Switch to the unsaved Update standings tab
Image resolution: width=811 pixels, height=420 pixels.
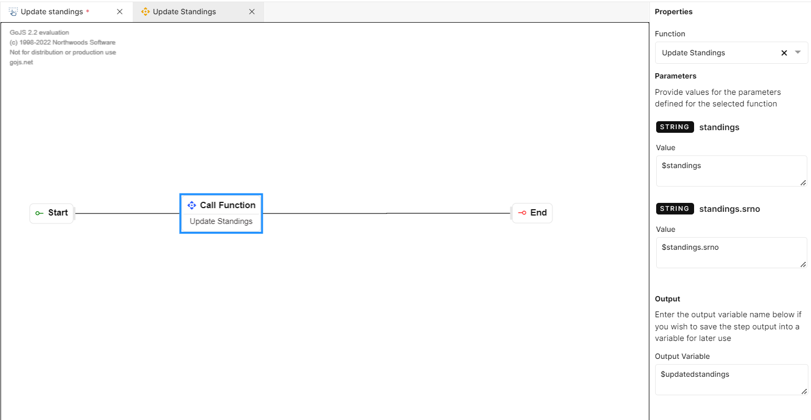click(52, 12)
